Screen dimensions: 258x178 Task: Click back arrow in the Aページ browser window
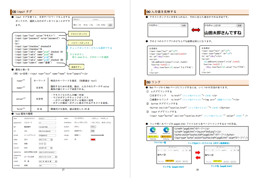point(159,150)
